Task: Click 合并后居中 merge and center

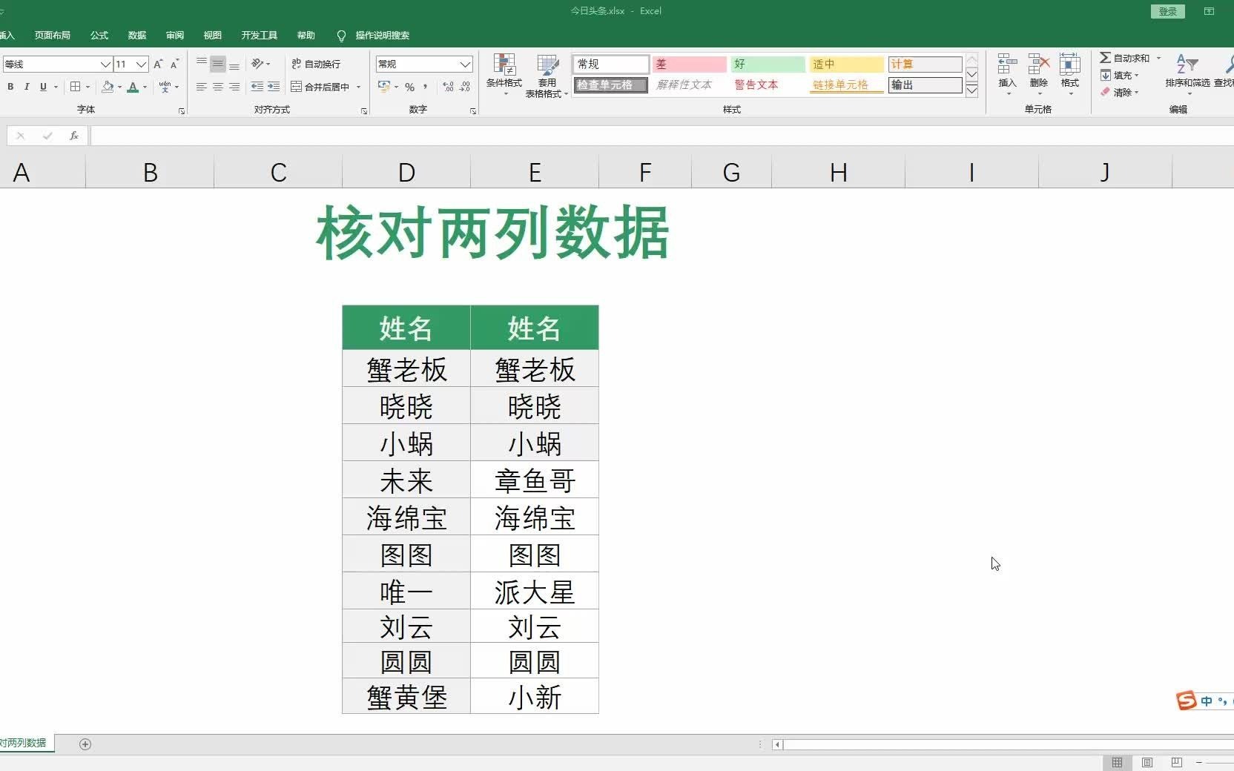Action: [320, 87]
